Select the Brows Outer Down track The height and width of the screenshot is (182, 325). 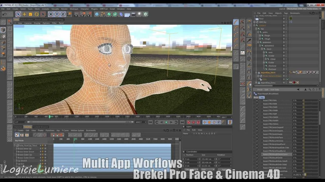point(26,158)
